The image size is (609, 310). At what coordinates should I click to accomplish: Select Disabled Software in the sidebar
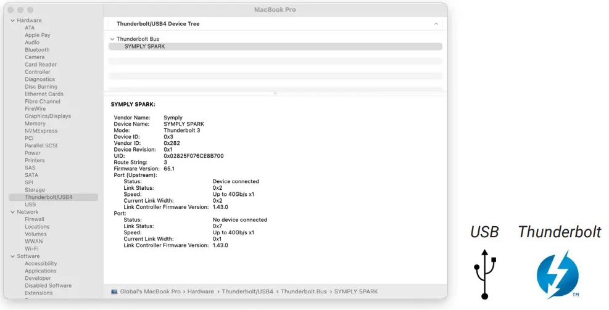pyautogui.click(x=48, y=286)
